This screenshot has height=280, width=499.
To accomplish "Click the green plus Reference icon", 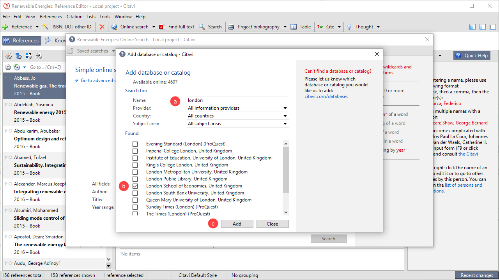I will (5, 27).
